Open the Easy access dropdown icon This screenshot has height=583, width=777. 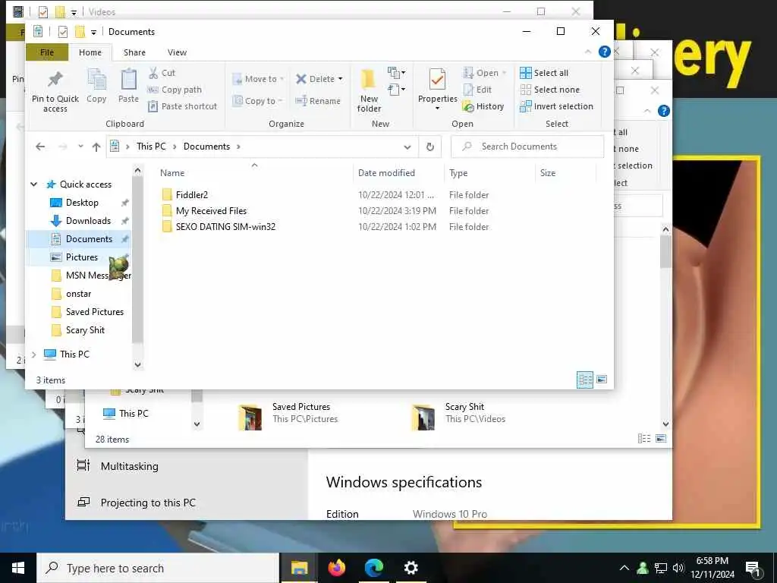(396, 90)
